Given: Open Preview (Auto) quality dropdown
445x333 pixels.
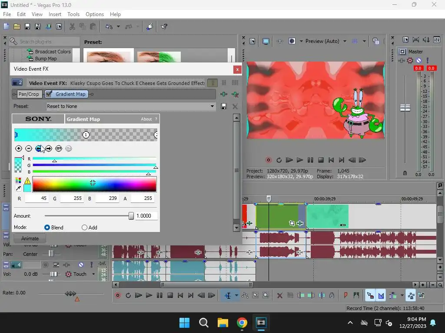Looking at the screenshot, I should (x=345, y=41).
